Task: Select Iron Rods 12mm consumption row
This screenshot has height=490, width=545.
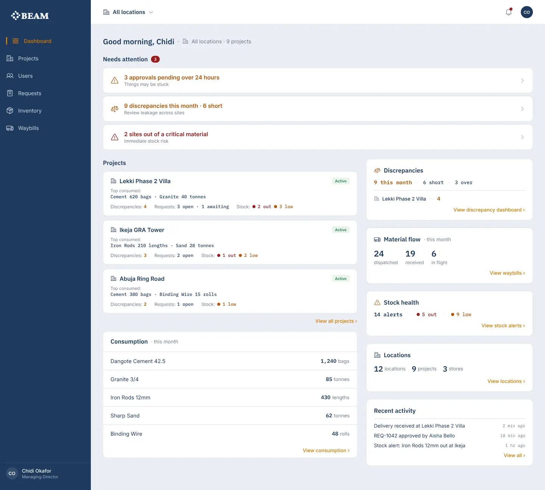Action: [230, 397]
